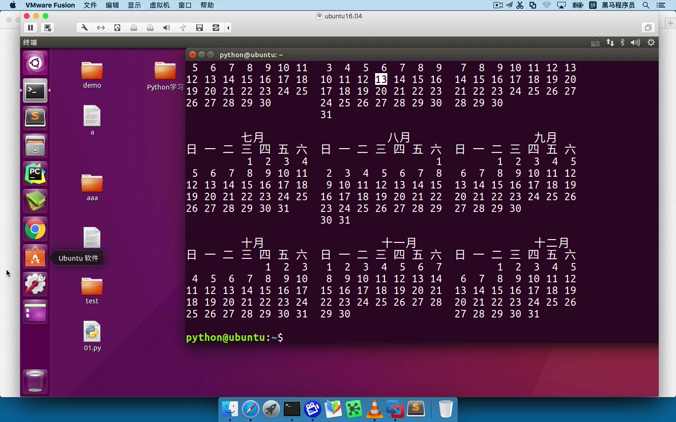
Task: Open the 文件 menu
Action: pos(90,5)
